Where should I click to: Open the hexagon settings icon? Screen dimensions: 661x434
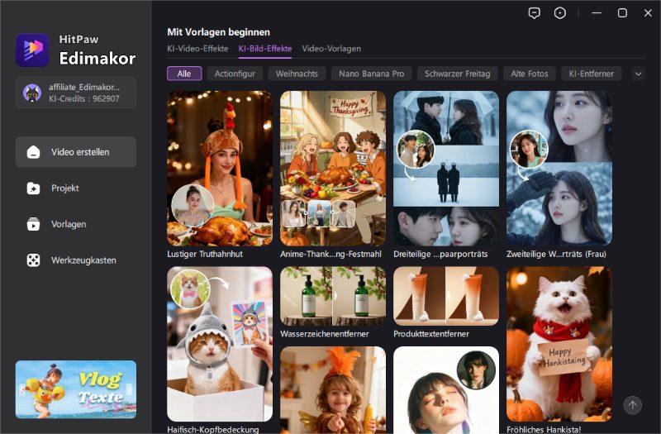point(560,12)
